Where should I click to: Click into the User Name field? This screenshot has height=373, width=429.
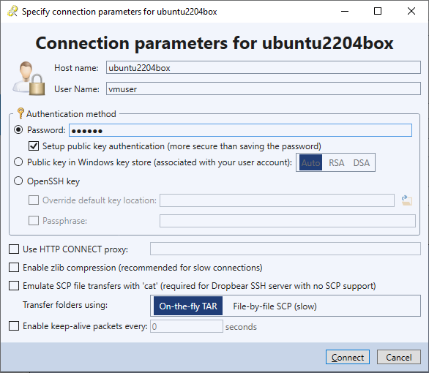[264, 88]
